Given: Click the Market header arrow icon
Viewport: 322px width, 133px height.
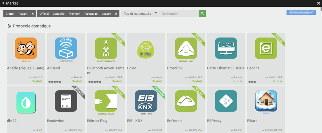Looking at the screenshot, I should (x=3, y=3).
